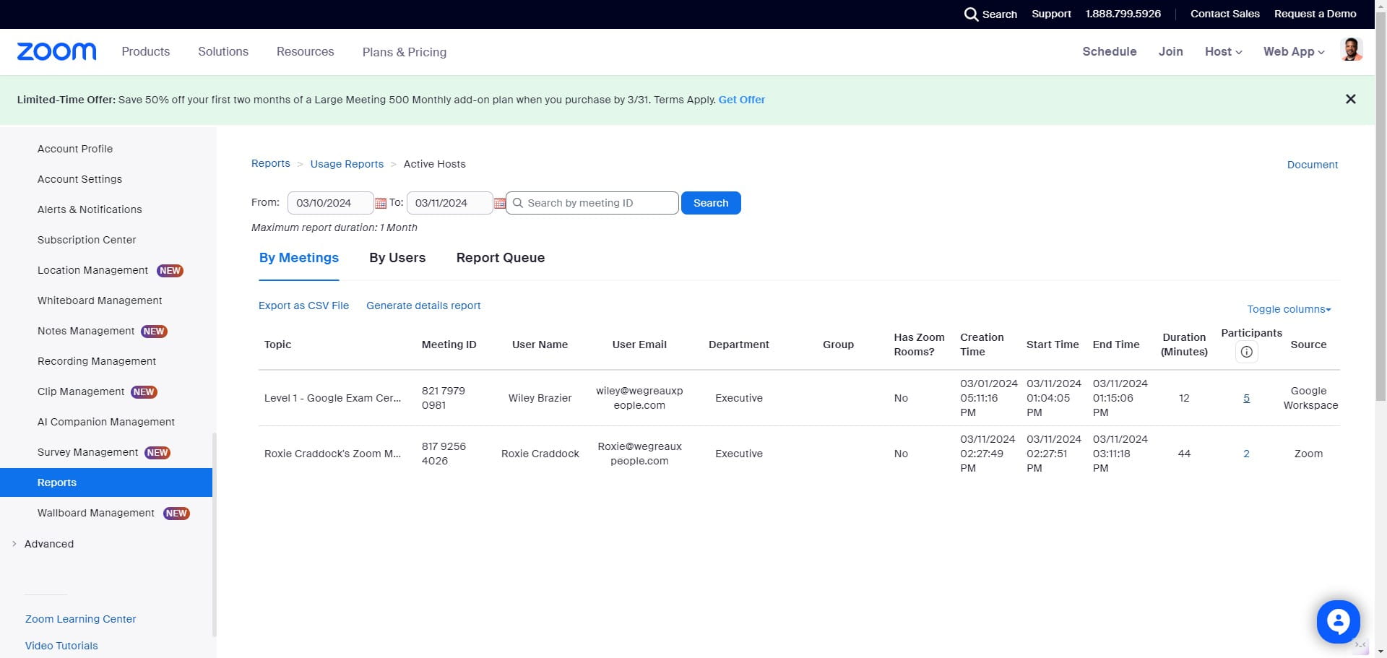The width and height of the screenshot is (1387, 658).
Task: Open the To date calendar picker
Action: (499, 204)
